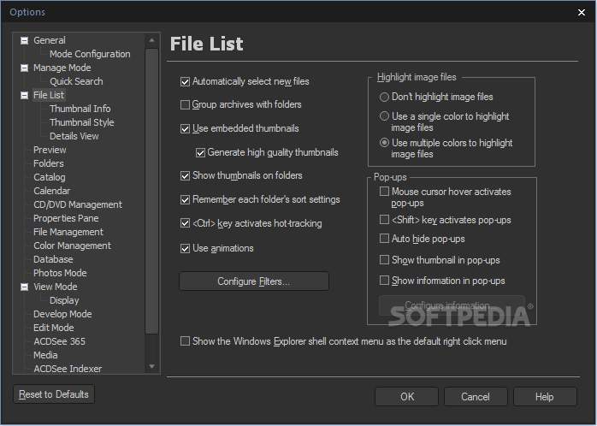Select ACDSee Indexer in the tree
Viewport: 597px width, 426px height.
(x=68, y=369)
